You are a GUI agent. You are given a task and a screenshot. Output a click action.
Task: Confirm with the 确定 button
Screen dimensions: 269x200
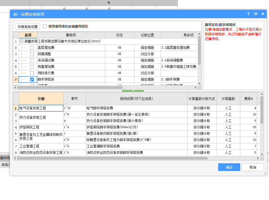229,167
